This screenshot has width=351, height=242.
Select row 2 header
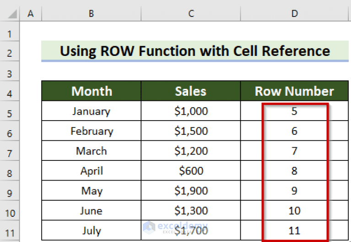click(10, 51)
